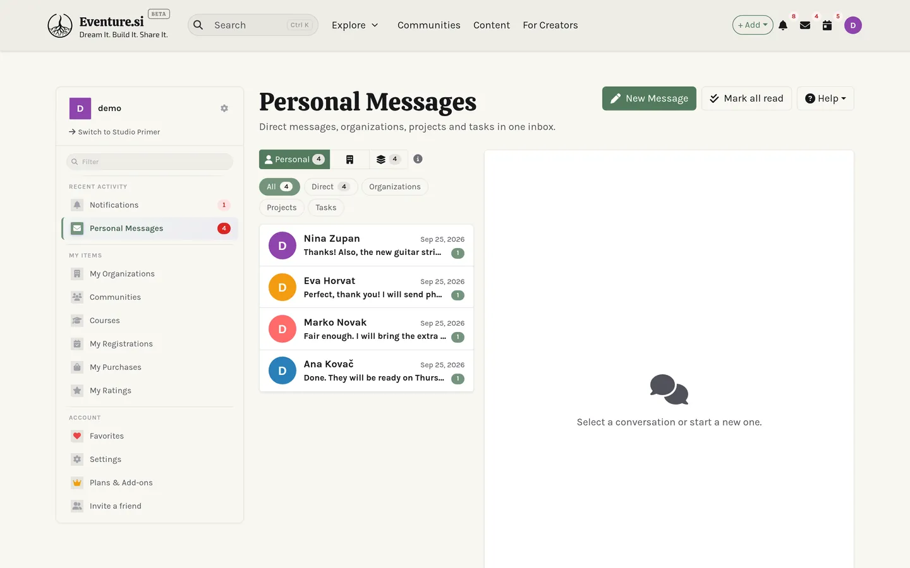The width and height of the screenshot is (910, 568).
Task: Switch to the organizations building icon tab
Action: (349, 160)
